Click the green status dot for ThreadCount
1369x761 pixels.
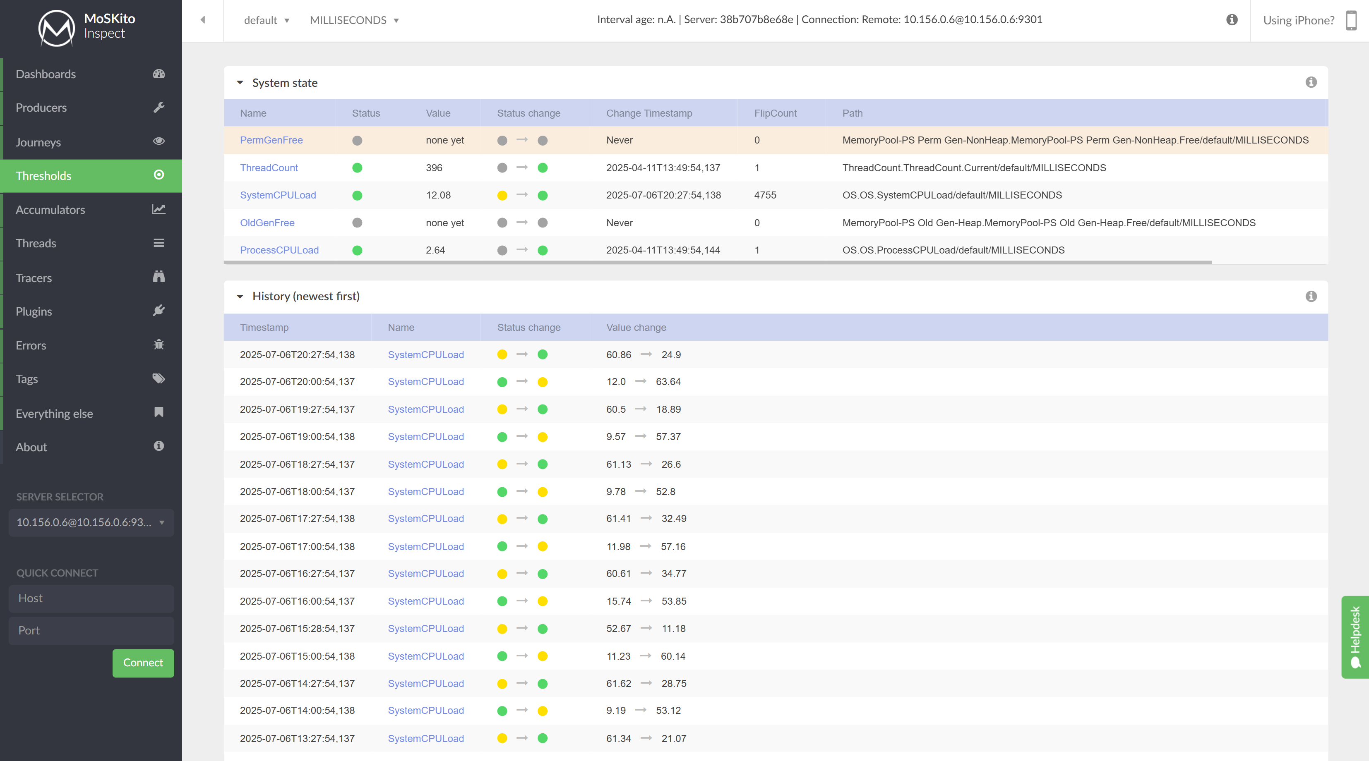tap(357, 167)
